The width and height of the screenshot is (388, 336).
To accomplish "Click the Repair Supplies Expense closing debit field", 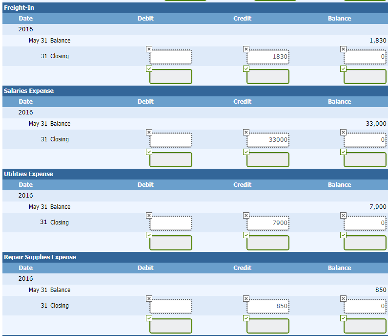I will [x=171, y=306].
